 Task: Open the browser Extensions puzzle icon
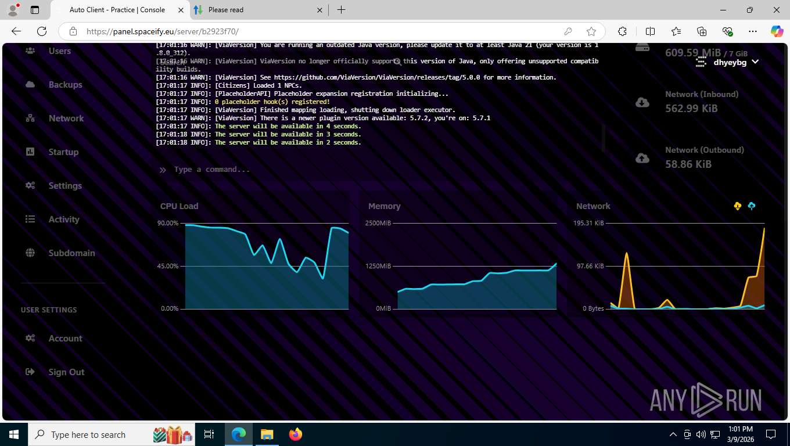click(622, 31)
